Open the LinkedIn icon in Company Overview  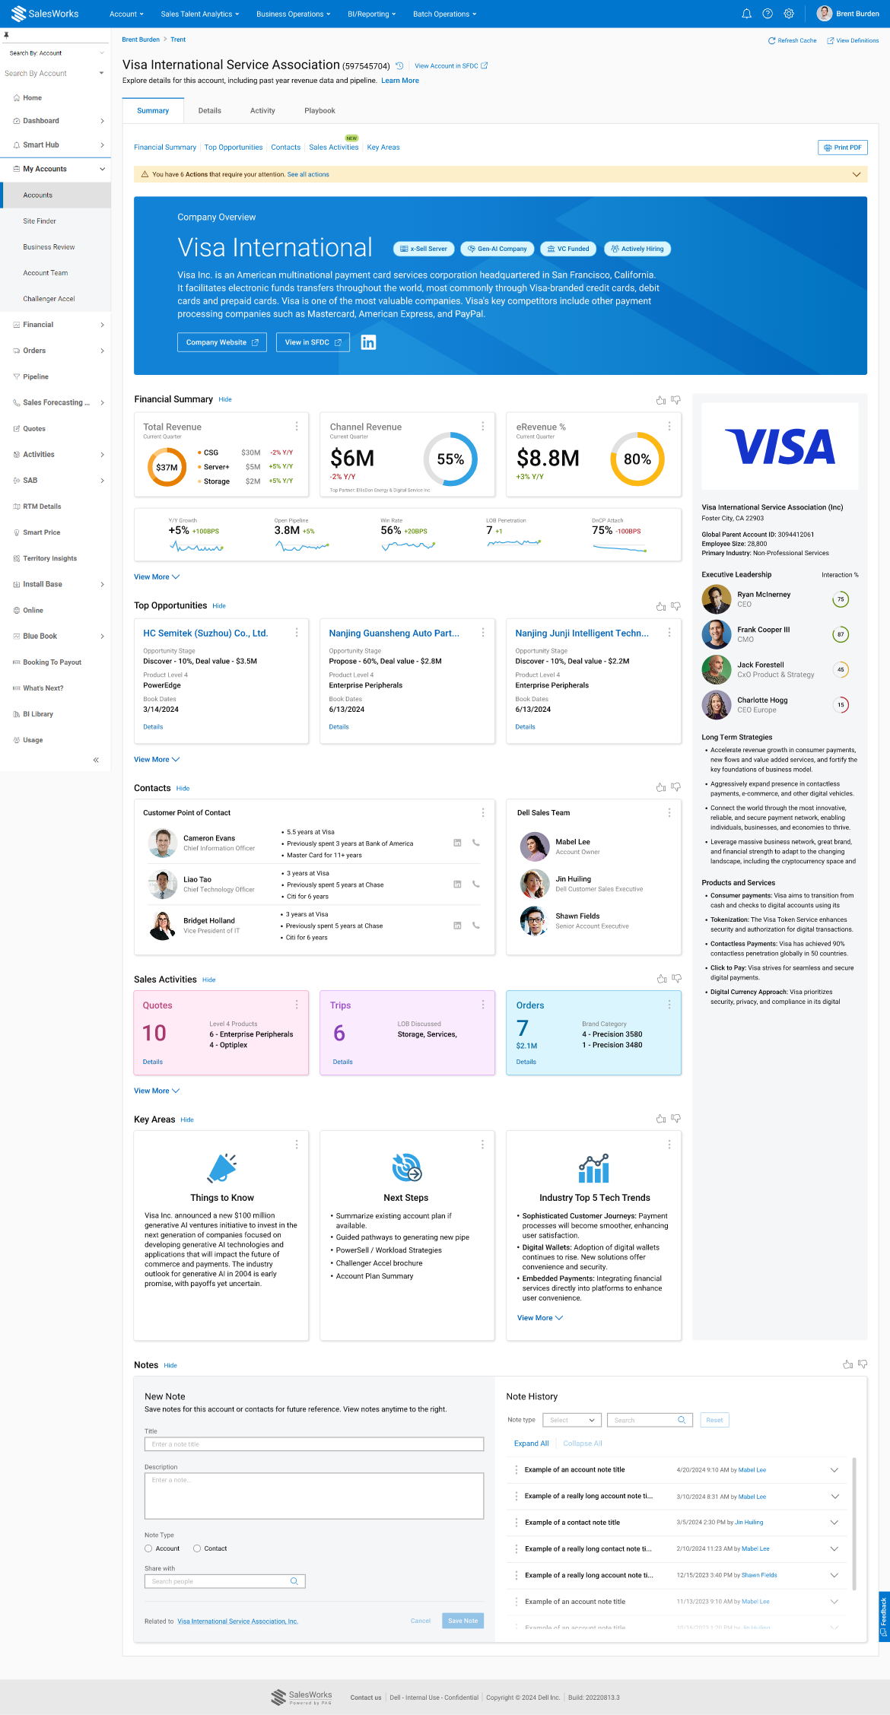coord(368,342)
